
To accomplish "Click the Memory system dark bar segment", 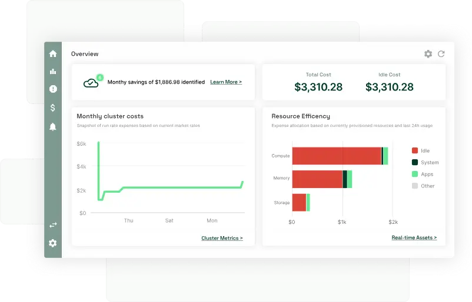I will pos(345,179).
